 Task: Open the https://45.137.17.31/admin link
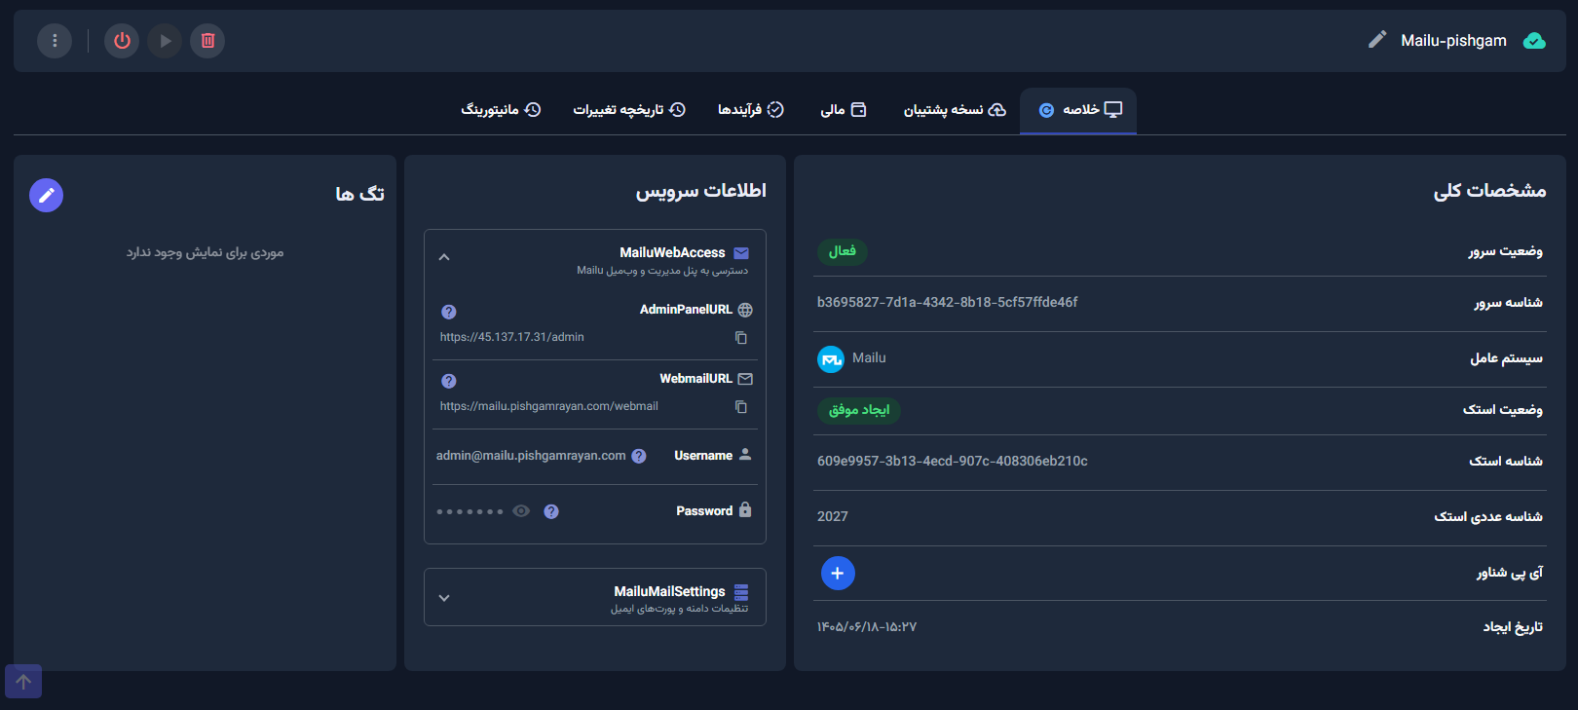pos(512,337)
